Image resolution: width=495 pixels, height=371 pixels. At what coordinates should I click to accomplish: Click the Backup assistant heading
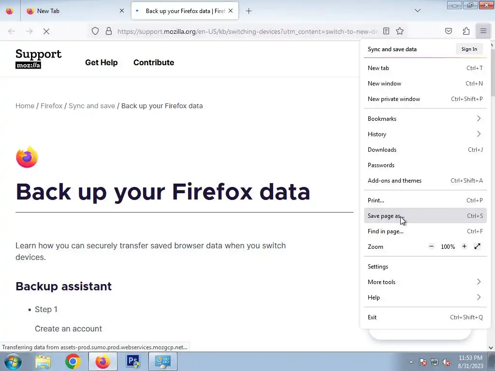click(63, 286)
